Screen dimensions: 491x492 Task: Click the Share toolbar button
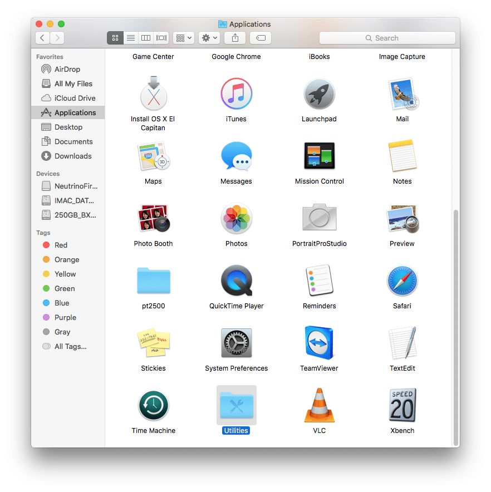(x=235, y=38)
